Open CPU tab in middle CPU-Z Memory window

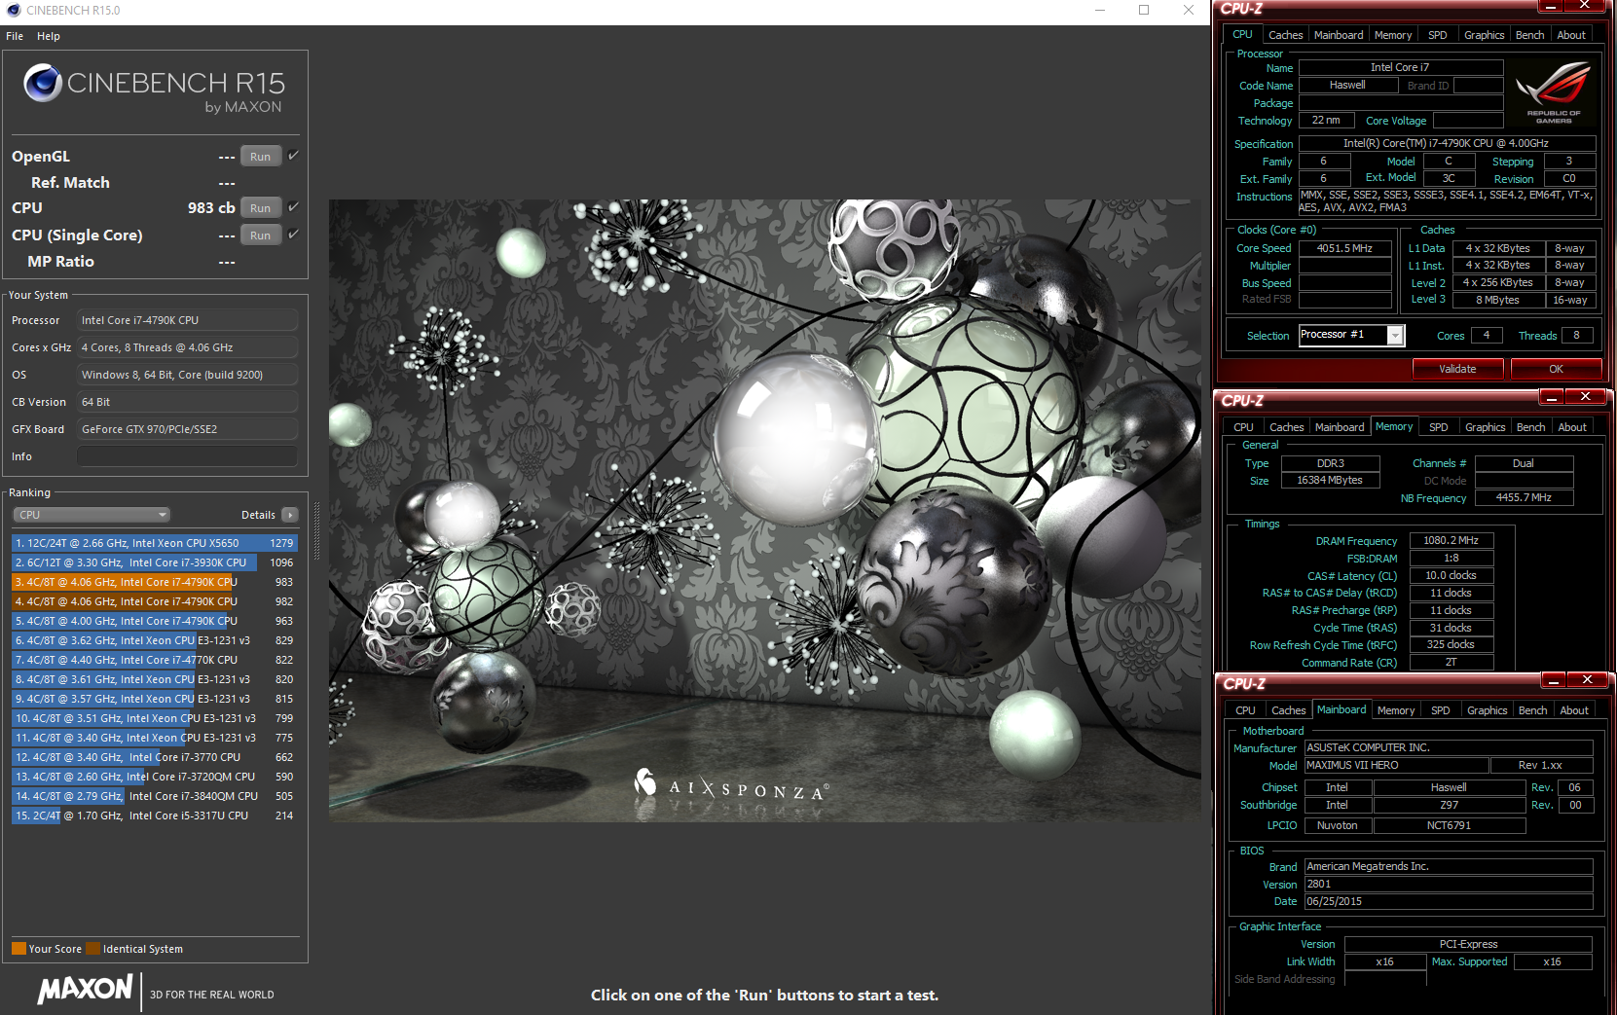point(1243,427)
